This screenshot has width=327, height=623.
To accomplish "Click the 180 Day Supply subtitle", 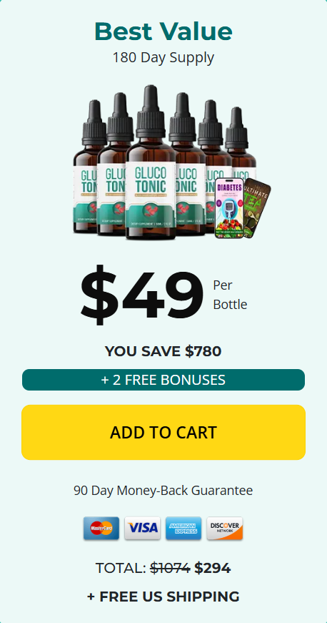I will tap(163, 58).
